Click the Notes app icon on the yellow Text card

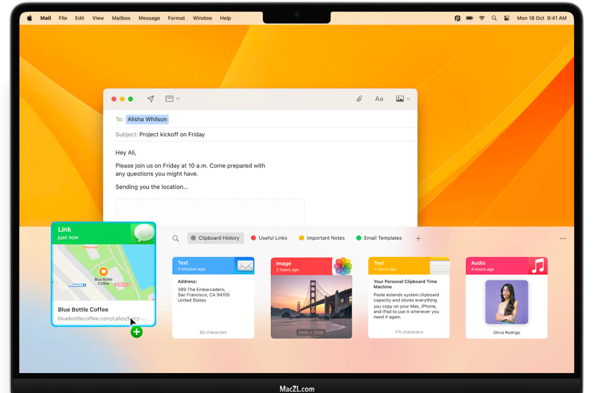pyautogui.click(x=440, y=266)
